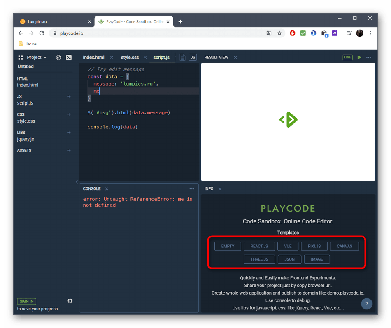The height and width of the screenshot is (328, 391).
Task: Bookmark the page with the star icon
Action: [279, 33]
